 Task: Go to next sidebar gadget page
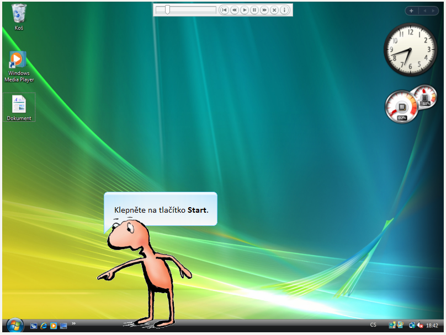point(433,11)
